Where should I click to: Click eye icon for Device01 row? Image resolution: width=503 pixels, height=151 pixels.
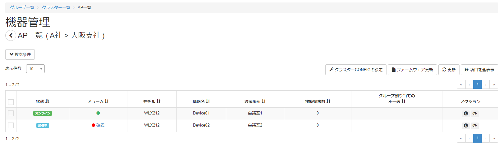coord(475,114)
